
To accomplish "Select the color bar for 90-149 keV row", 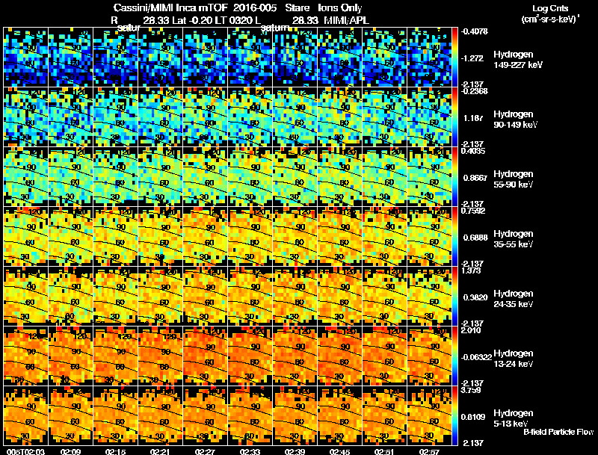I will point(454,117).
